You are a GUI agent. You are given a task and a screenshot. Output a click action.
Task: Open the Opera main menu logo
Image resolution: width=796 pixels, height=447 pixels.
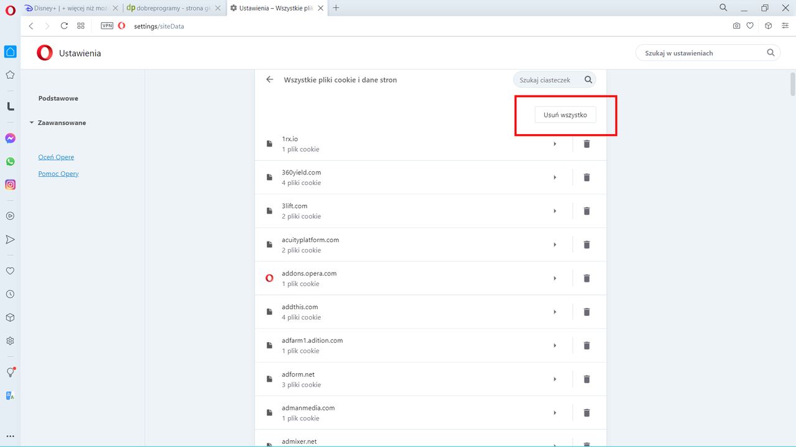tap(10, 10)
